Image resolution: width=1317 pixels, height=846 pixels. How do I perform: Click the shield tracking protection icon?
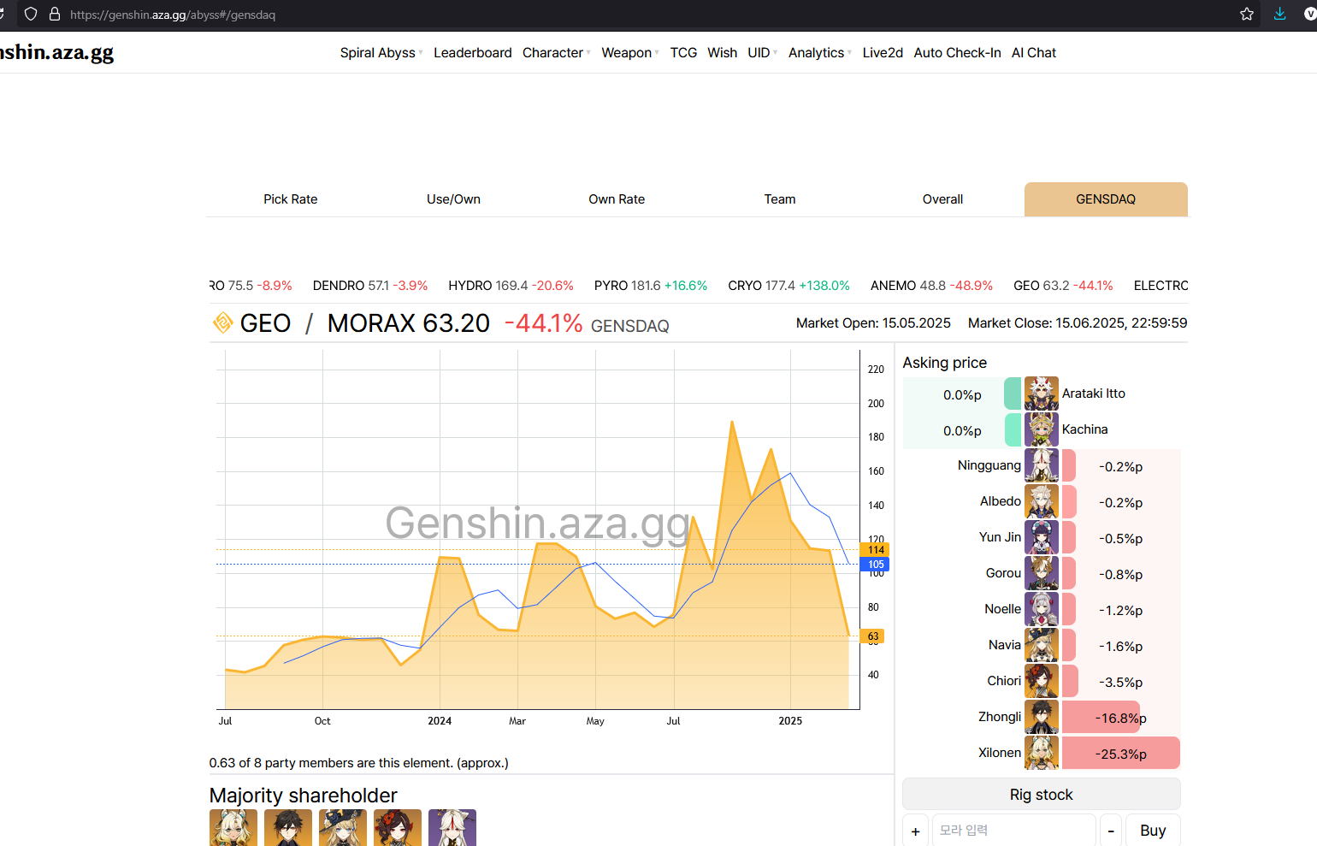31,14
